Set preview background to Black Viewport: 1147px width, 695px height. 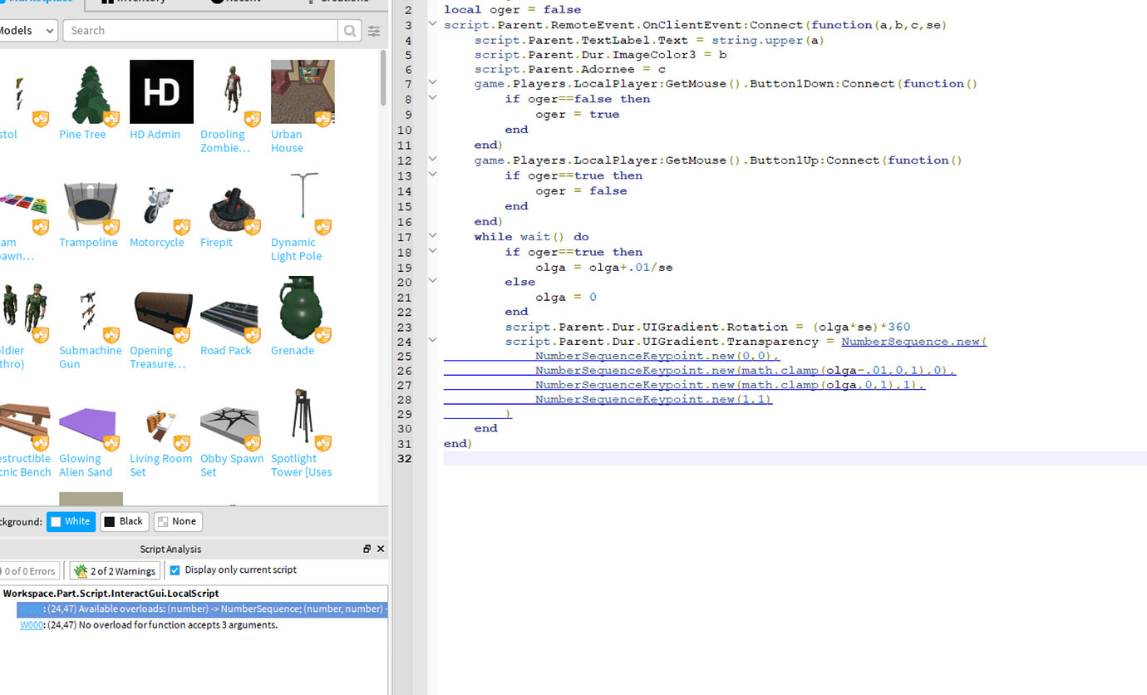click(124, 521)
